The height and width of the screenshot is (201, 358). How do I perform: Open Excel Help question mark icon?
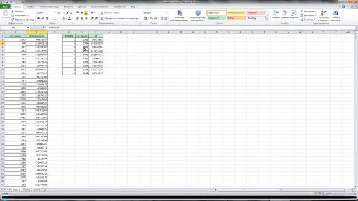click(x=343, y=7)
